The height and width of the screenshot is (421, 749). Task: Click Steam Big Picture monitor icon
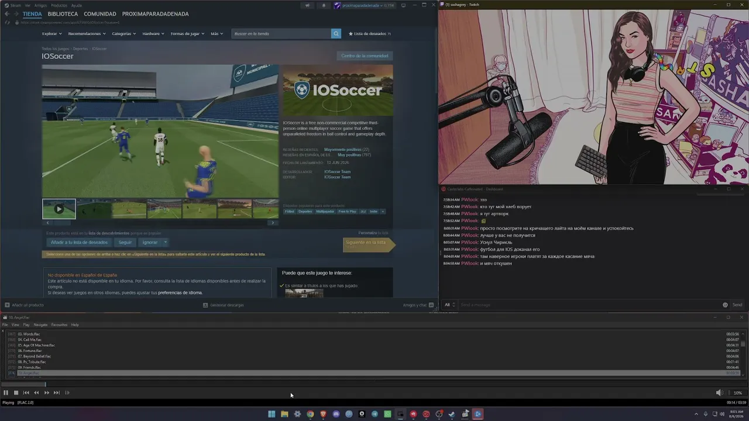click(x=403, y=5)
